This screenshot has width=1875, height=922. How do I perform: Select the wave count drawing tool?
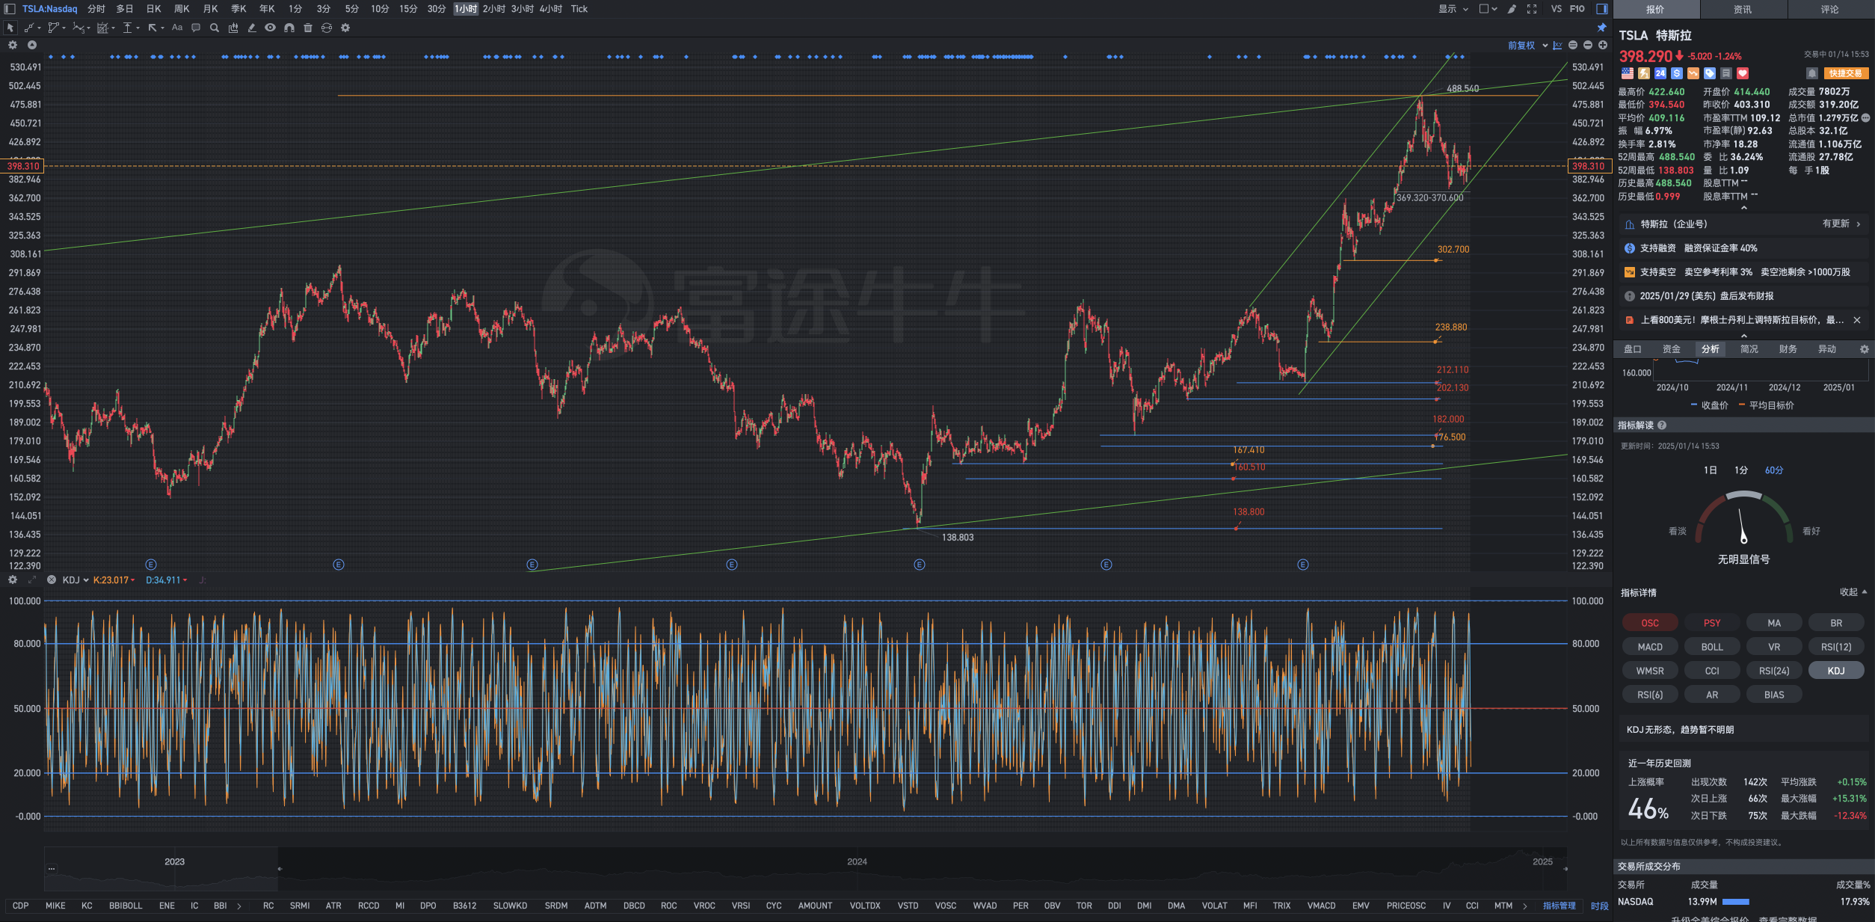tap(78, 28)
